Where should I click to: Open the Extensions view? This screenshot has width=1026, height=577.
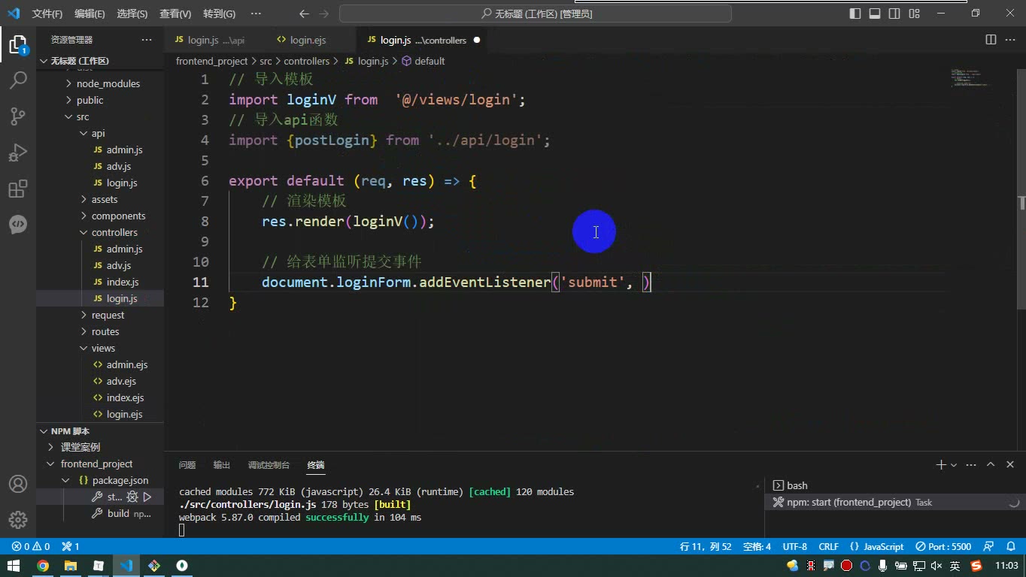pyautogui.click(x=18, y=189)
